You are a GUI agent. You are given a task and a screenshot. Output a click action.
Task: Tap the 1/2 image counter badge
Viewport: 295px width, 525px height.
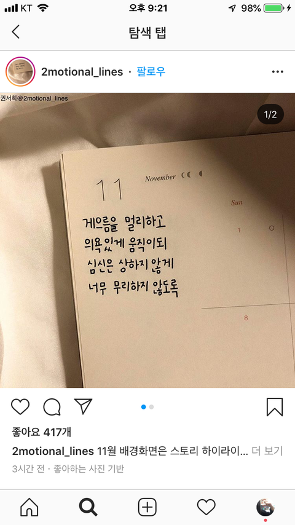pyautogui.click(x=270, y=114)
